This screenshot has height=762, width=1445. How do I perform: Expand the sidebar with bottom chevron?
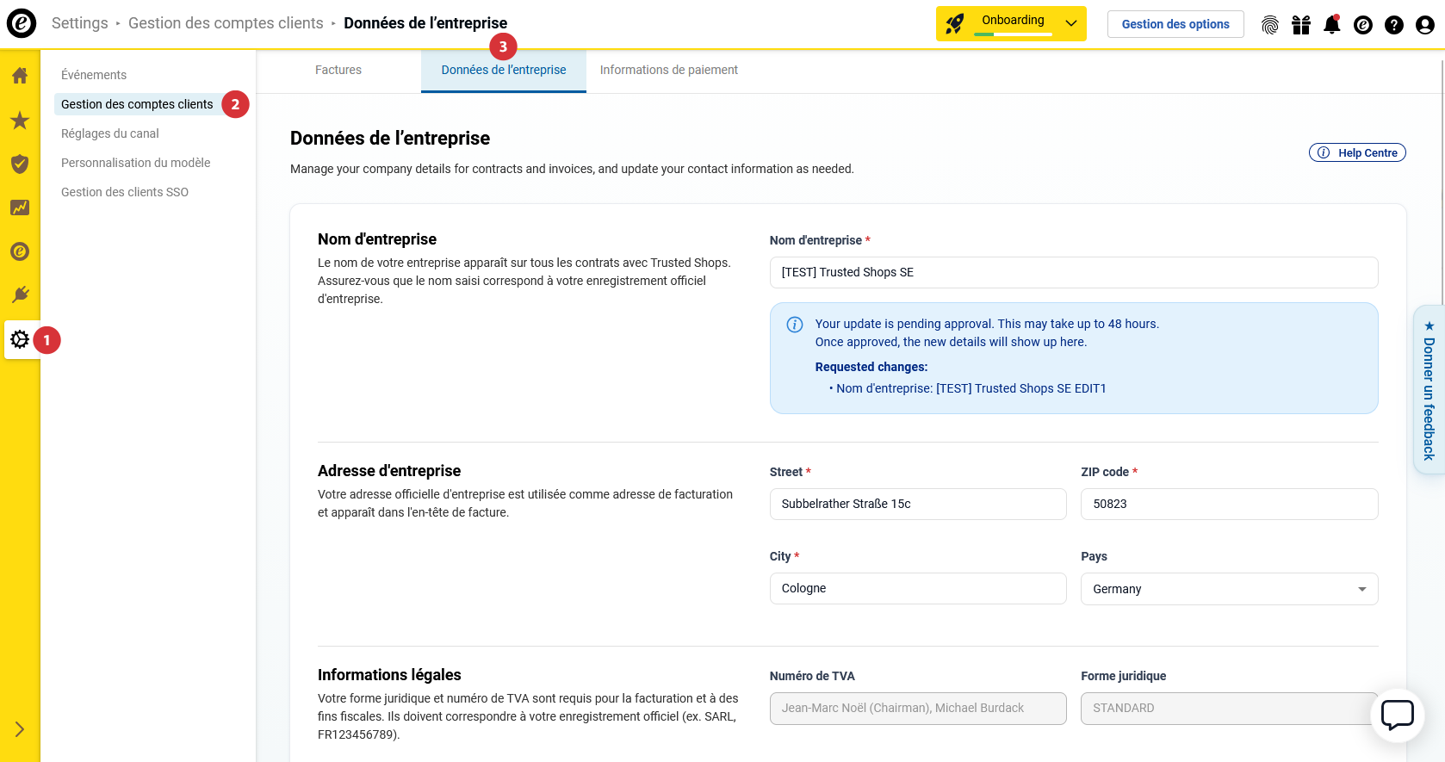tap(20, 729)
